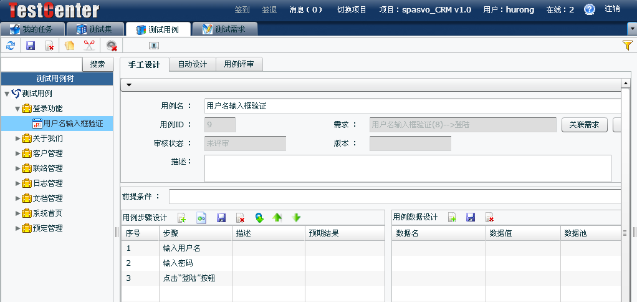Click the scissors cut icon in the toolbar
The width and height of the screenshot is (637, 302).
click(x=89, y=46)
